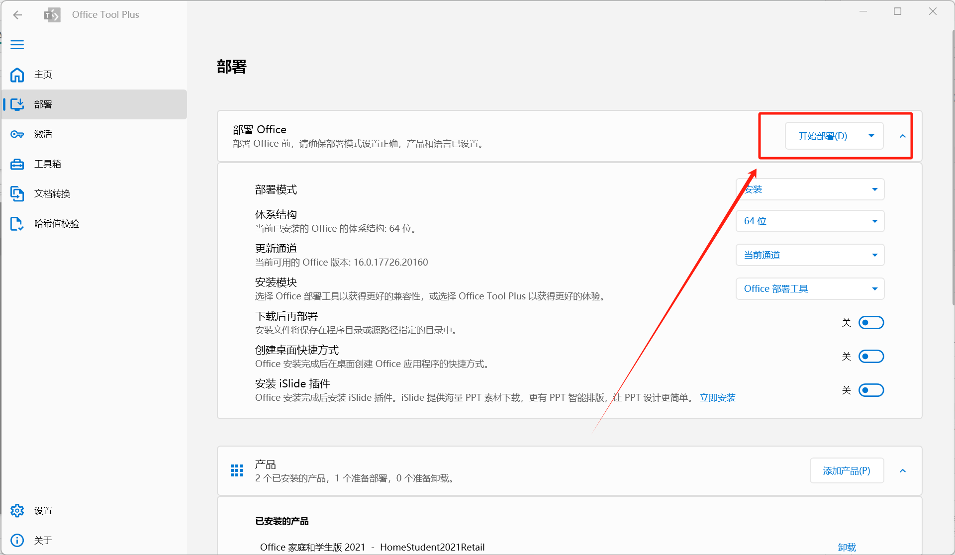Click 立即安装 link

click(x=718, y=398)
